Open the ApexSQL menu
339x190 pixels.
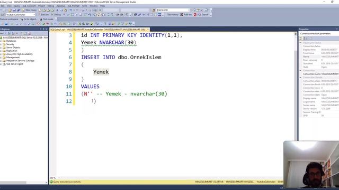coord(60,6)
